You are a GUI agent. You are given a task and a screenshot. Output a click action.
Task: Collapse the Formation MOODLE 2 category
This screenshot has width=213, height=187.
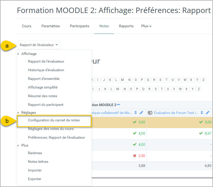click(118, 105)
